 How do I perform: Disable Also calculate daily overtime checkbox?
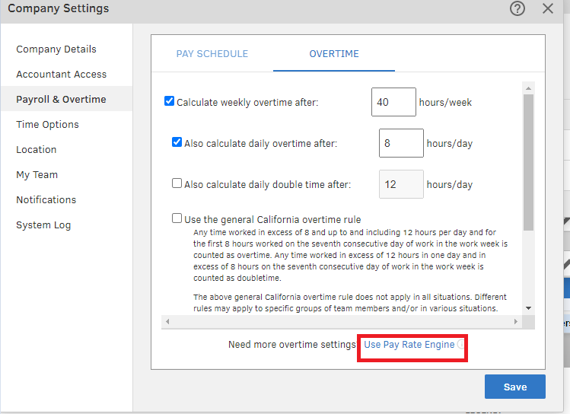(x=177, y=142)
